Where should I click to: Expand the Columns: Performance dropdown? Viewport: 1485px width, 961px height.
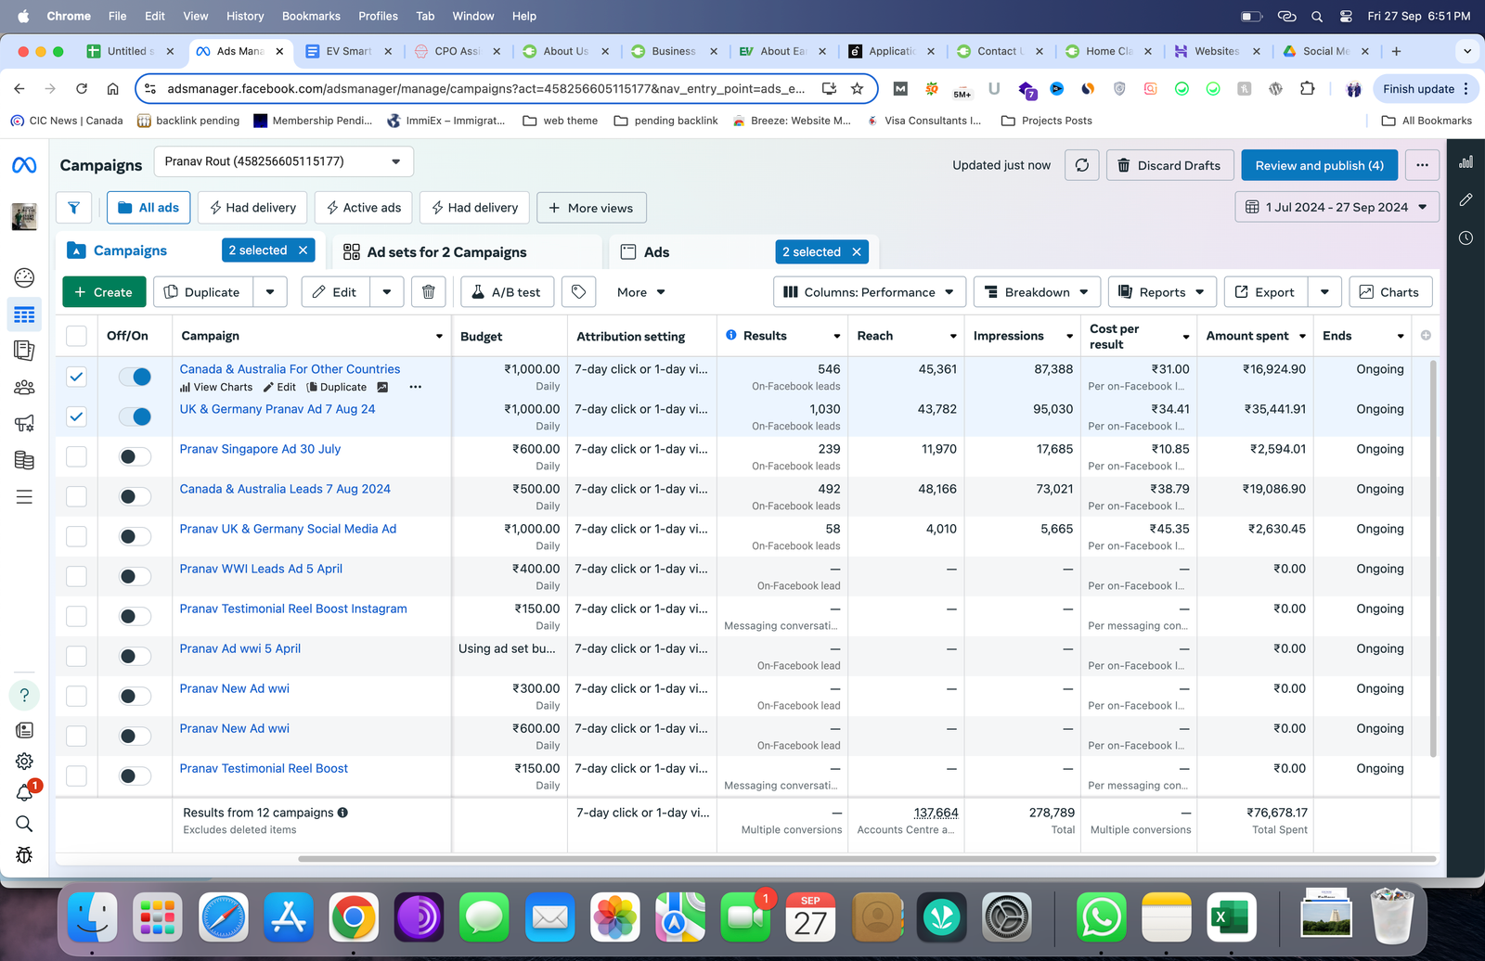[869, 292]
